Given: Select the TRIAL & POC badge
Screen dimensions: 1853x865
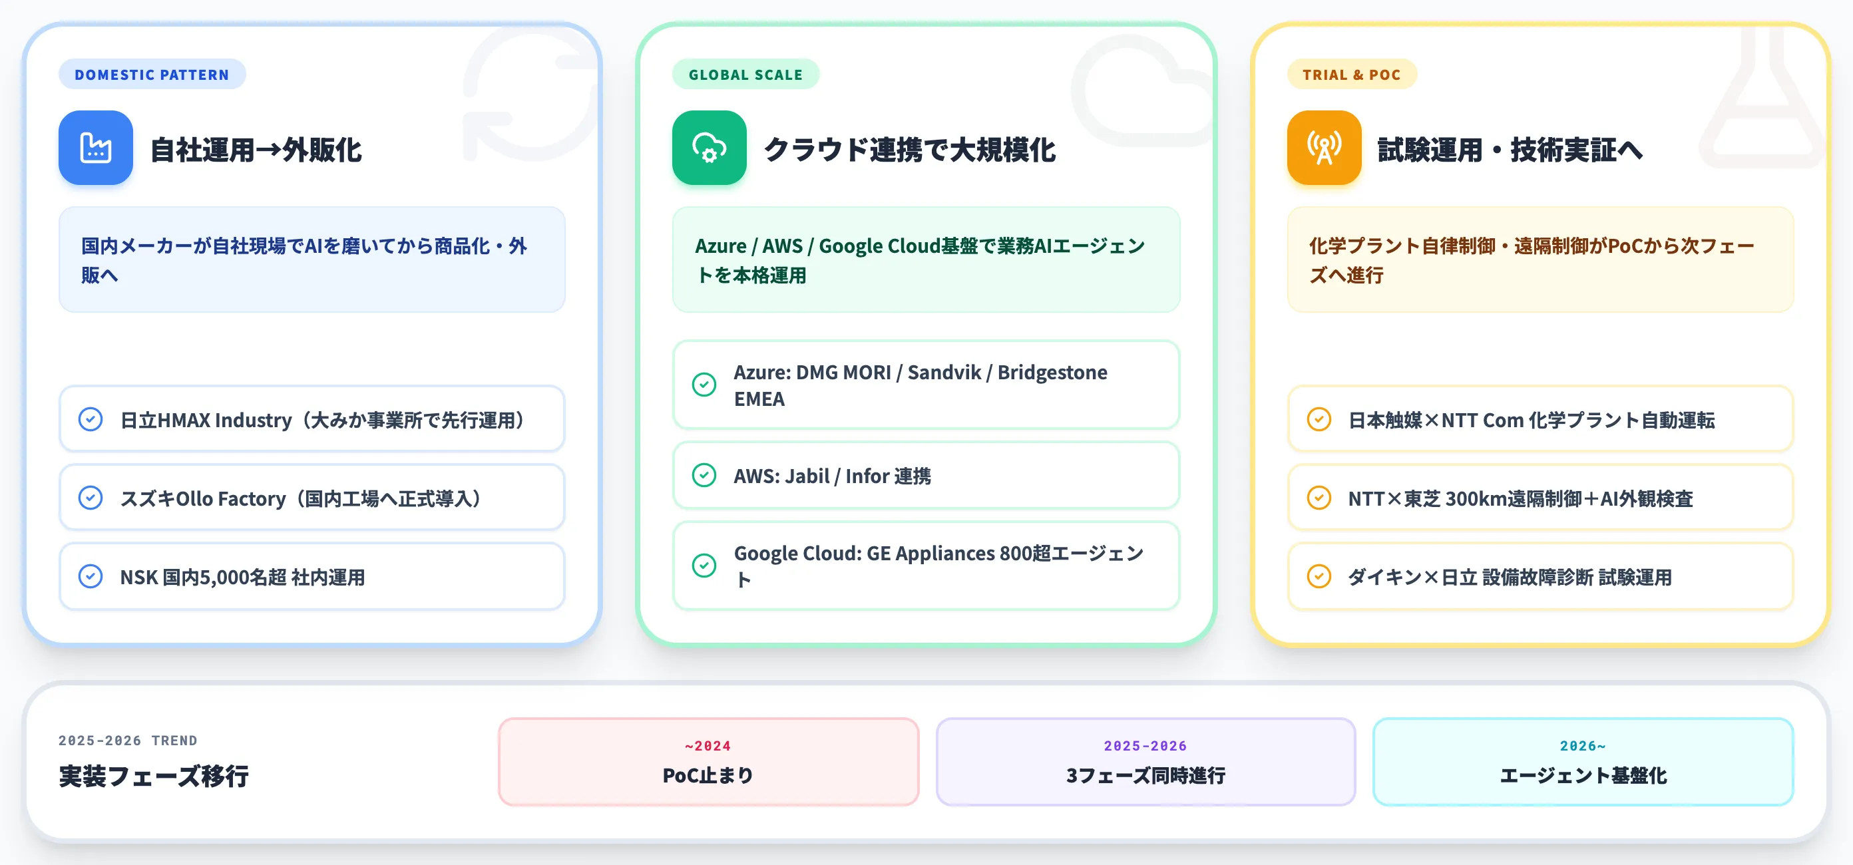Looking at the screenshot, I should coord(1352,74).
